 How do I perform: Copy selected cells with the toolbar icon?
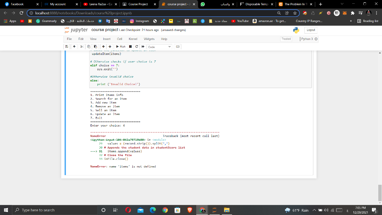pyautogui.click(x=89, y=47)
